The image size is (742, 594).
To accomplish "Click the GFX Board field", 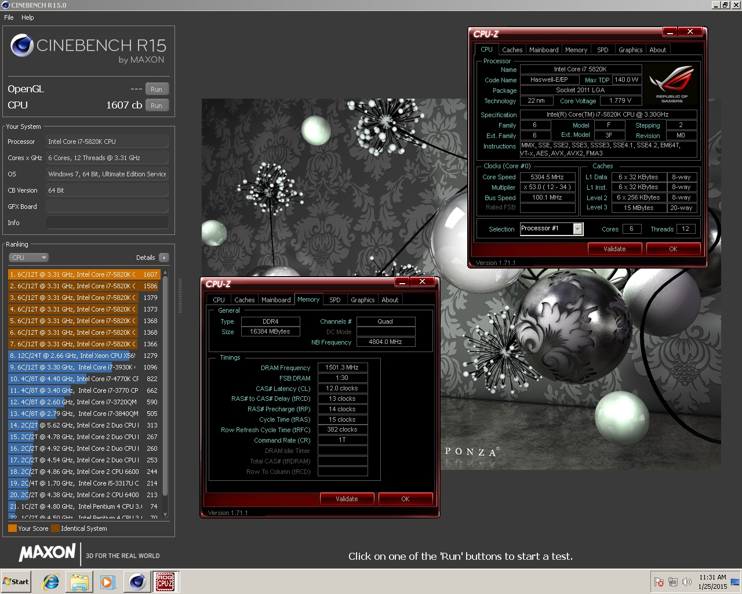I will click(107, 207).
